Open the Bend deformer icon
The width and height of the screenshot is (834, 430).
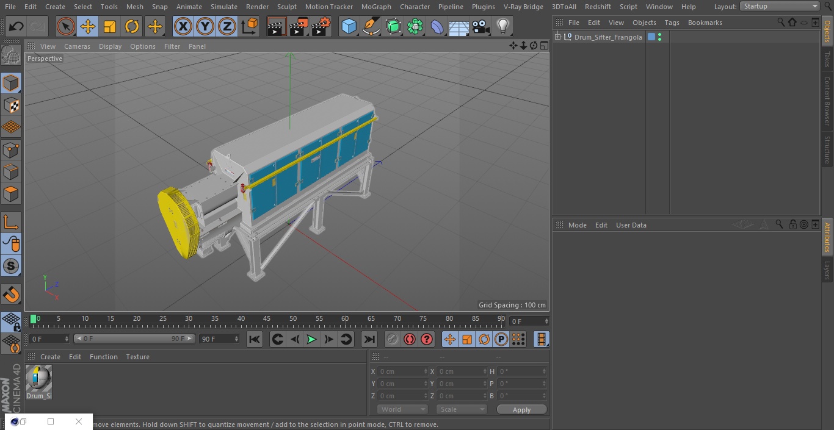(x=437, y=26)
